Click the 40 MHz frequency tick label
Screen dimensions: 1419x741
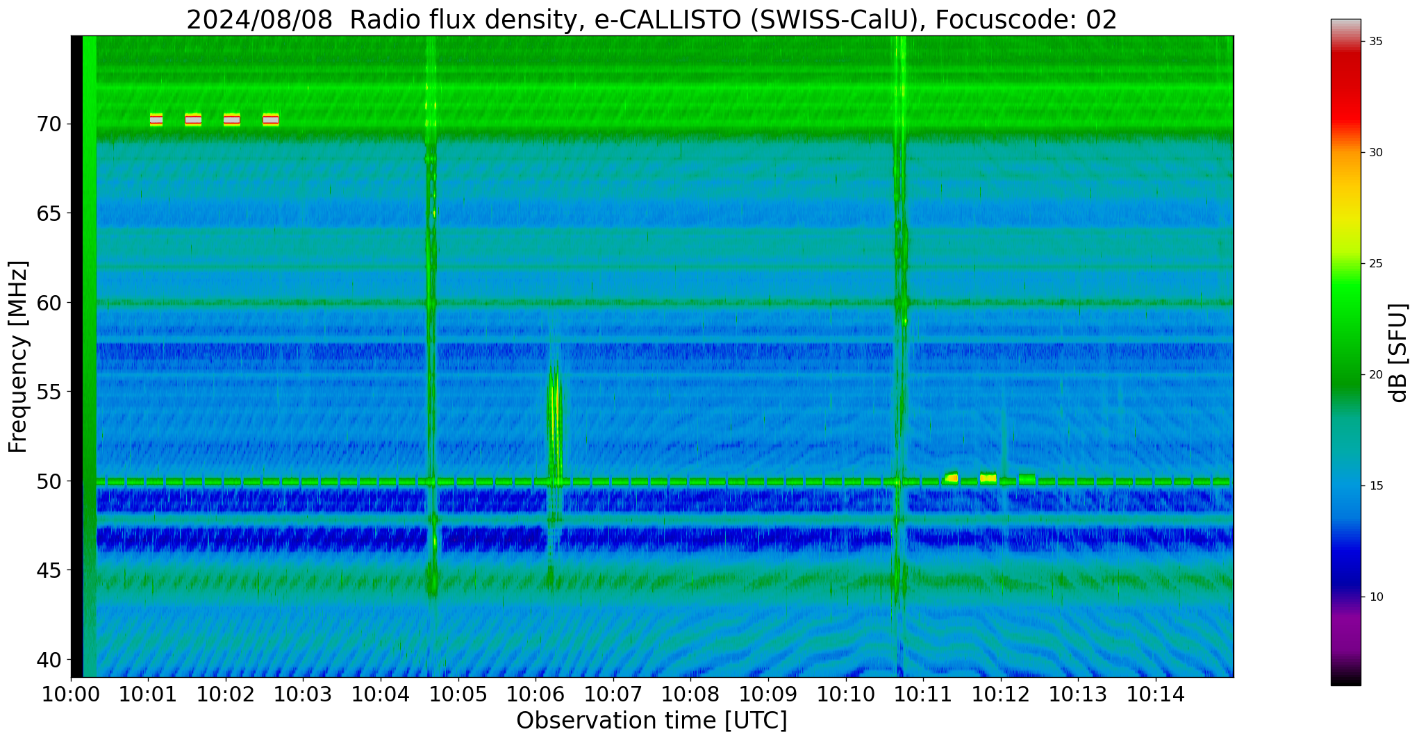pyautogui.click(x=49, y=660)
